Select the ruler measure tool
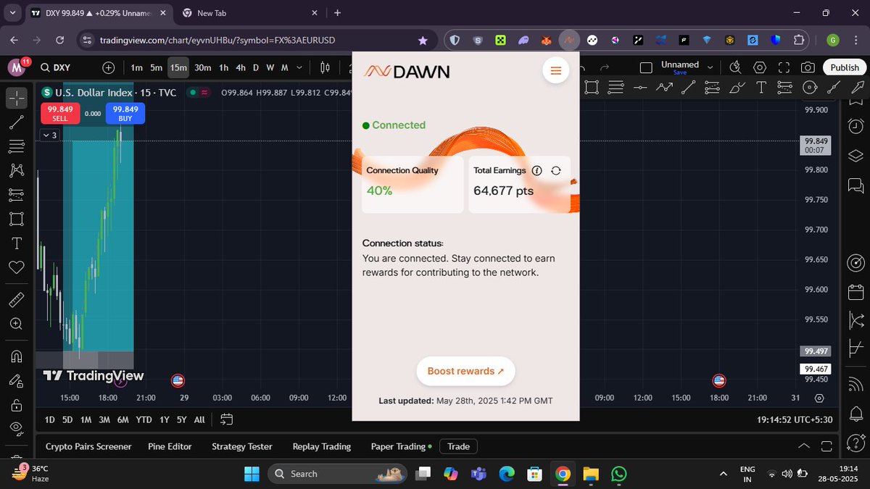 (x=17, y=299)
